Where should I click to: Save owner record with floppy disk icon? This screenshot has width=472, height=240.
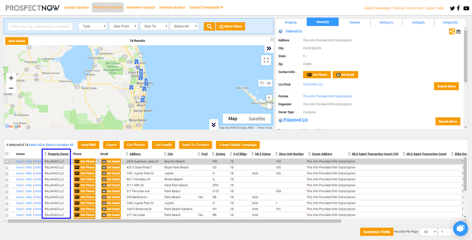(x=458, y=31)
